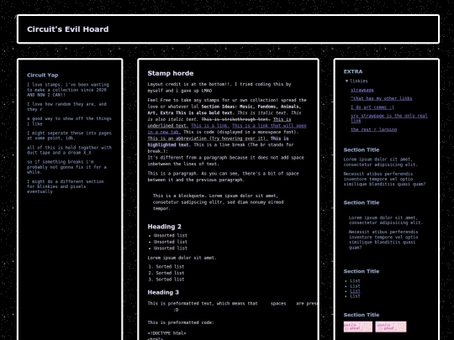The width and height of the screenshot is (454, 340).
Task: Click the Section Title above the petra pixel badges
Action: (x=362, y=315)
